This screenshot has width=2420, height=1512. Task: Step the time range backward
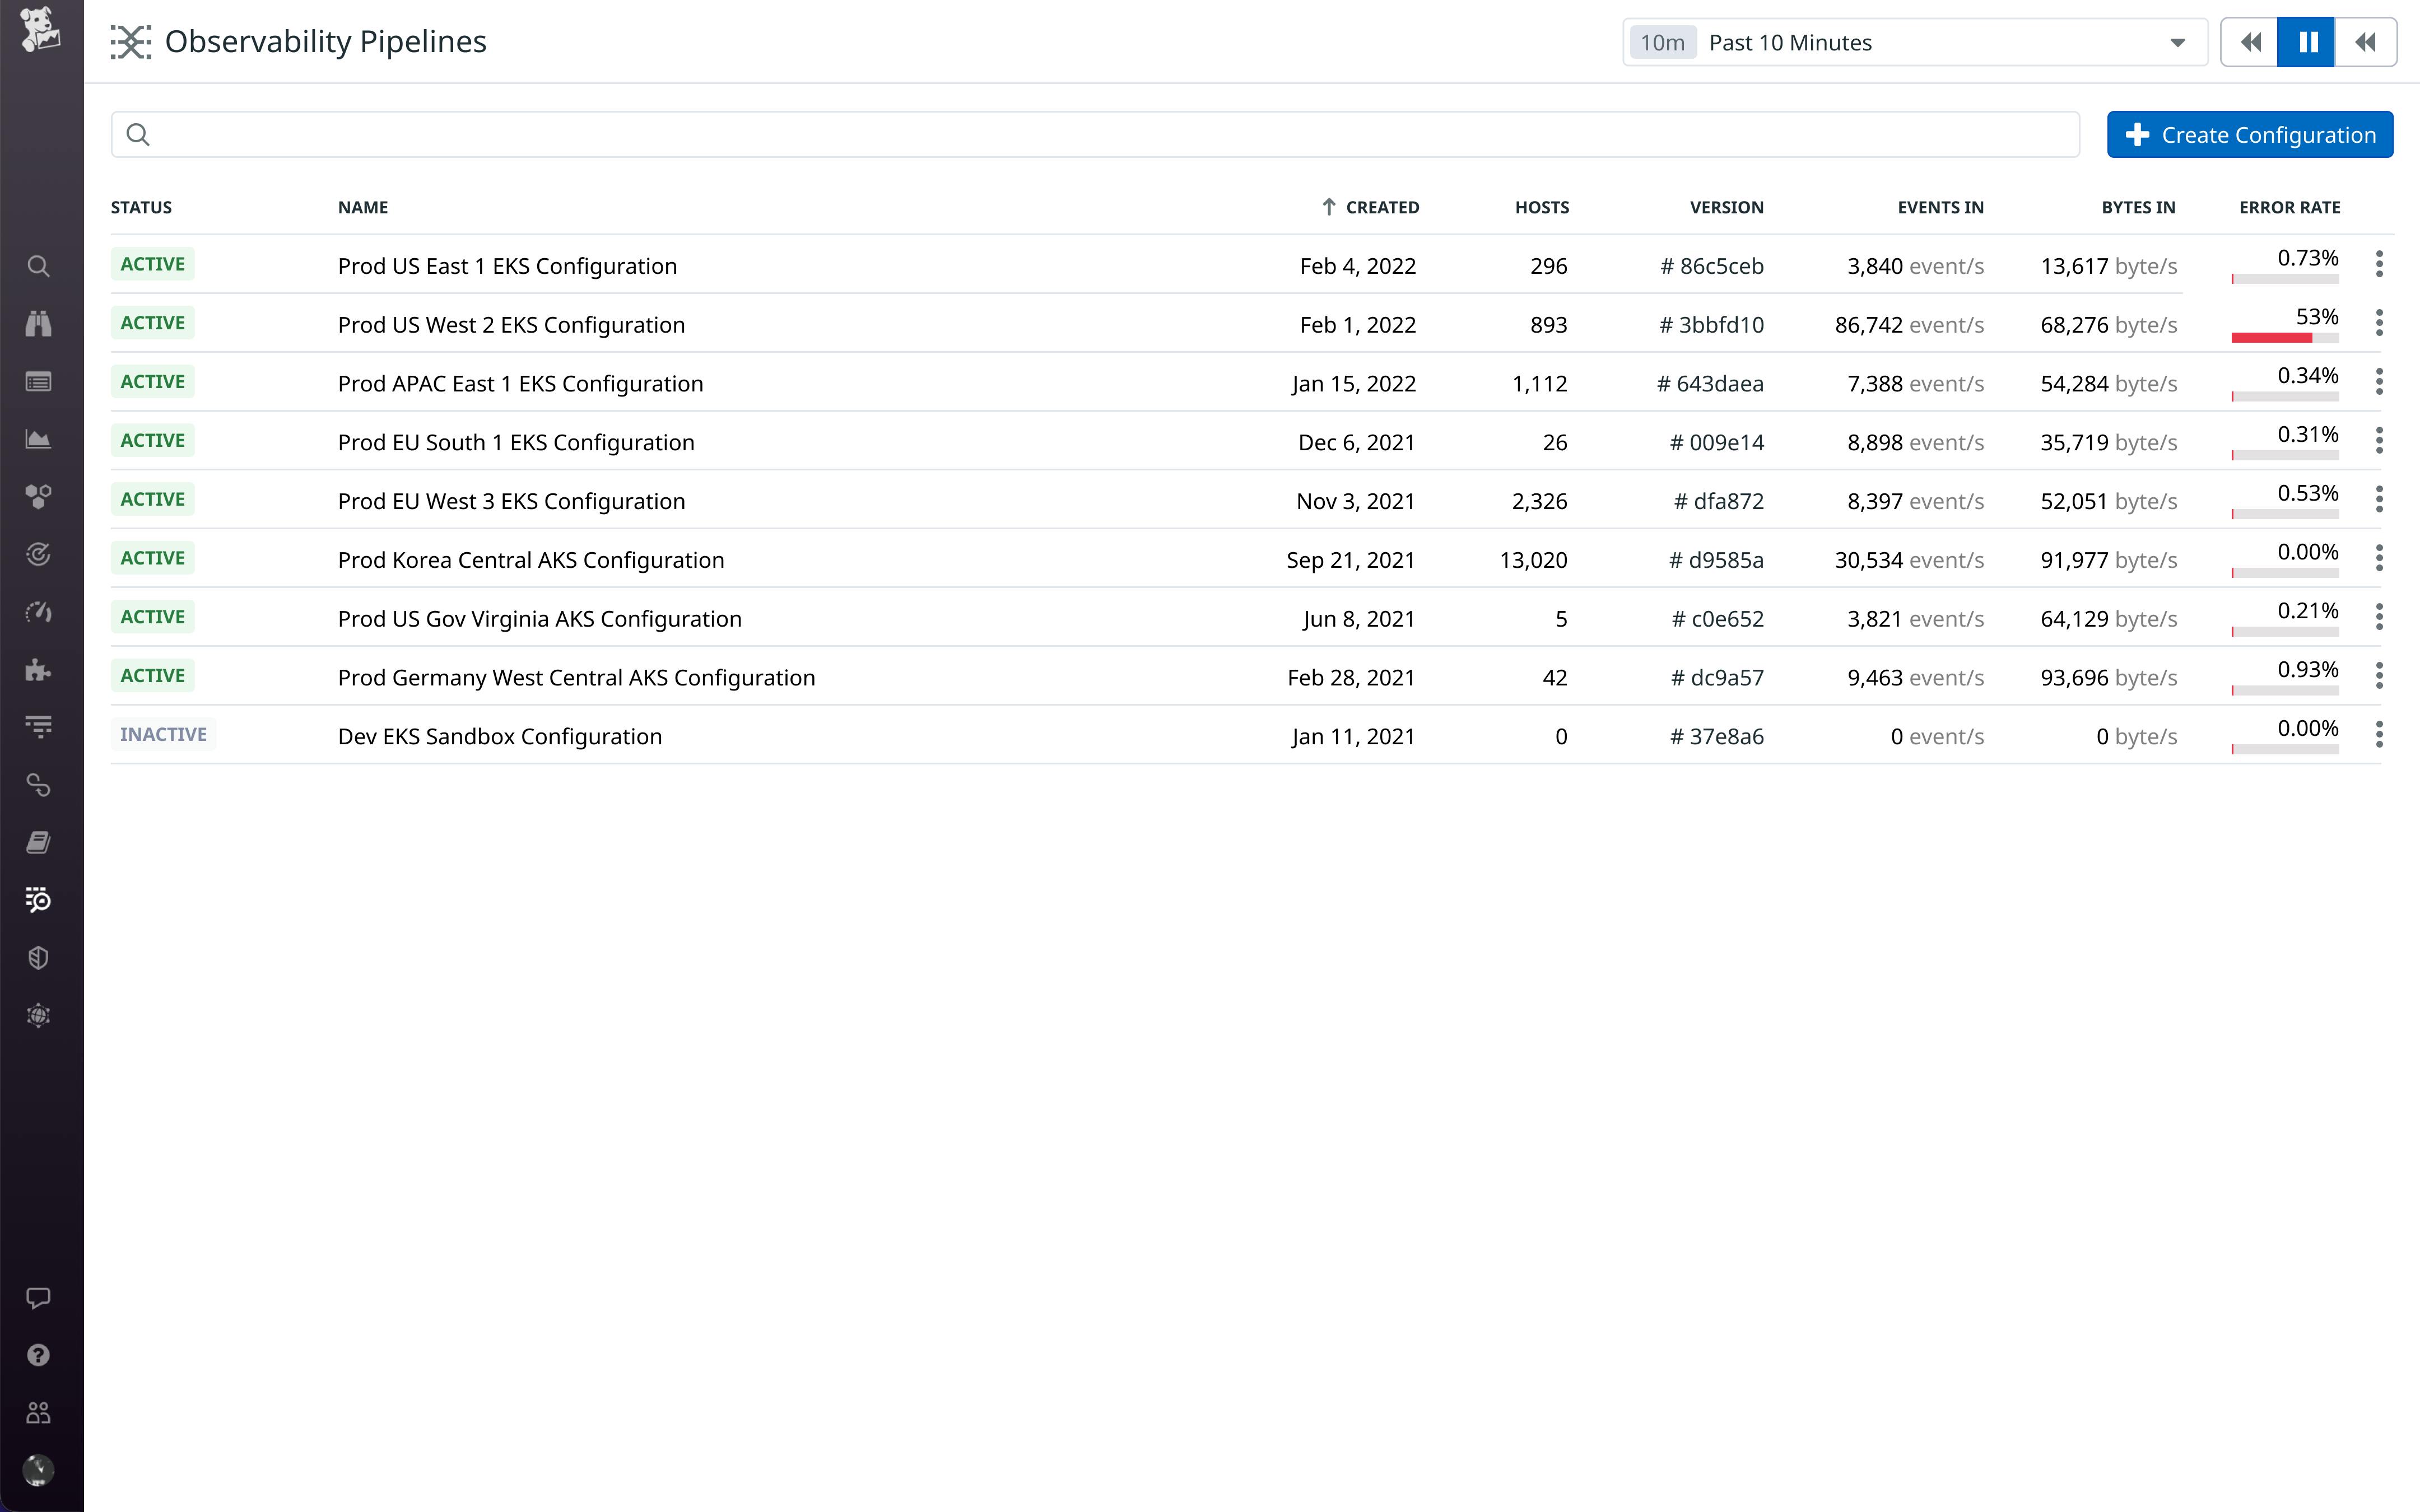point(2250,42)
